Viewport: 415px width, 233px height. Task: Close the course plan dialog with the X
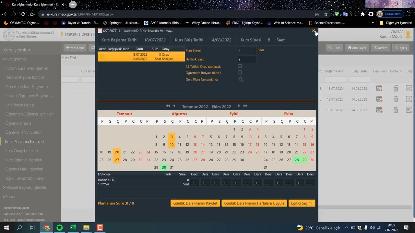pyautogui.click(x=314, y=31)
